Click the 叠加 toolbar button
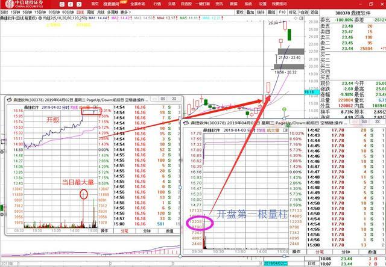The image size is (386, 267). click(x=250, y=12)
